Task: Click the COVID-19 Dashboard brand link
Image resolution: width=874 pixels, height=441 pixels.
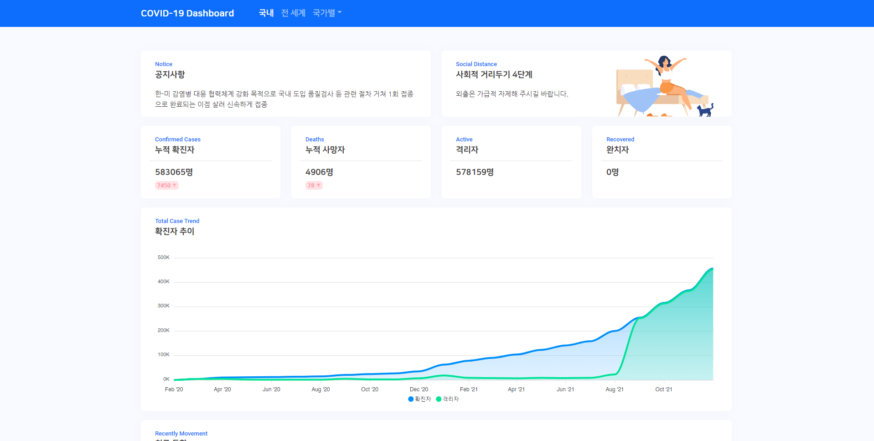Action: tap(187, 13)
